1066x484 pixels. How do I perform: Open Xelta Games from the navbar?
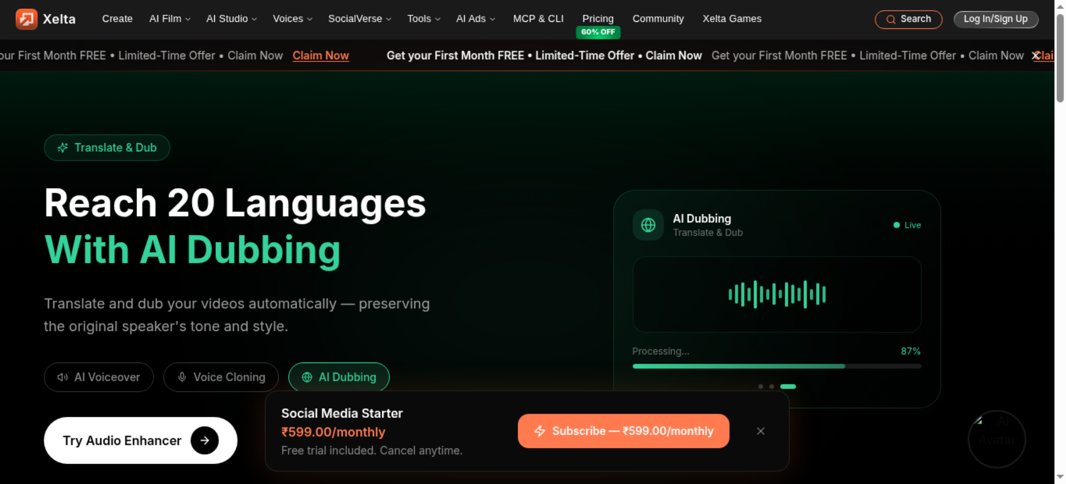(732, 19)
